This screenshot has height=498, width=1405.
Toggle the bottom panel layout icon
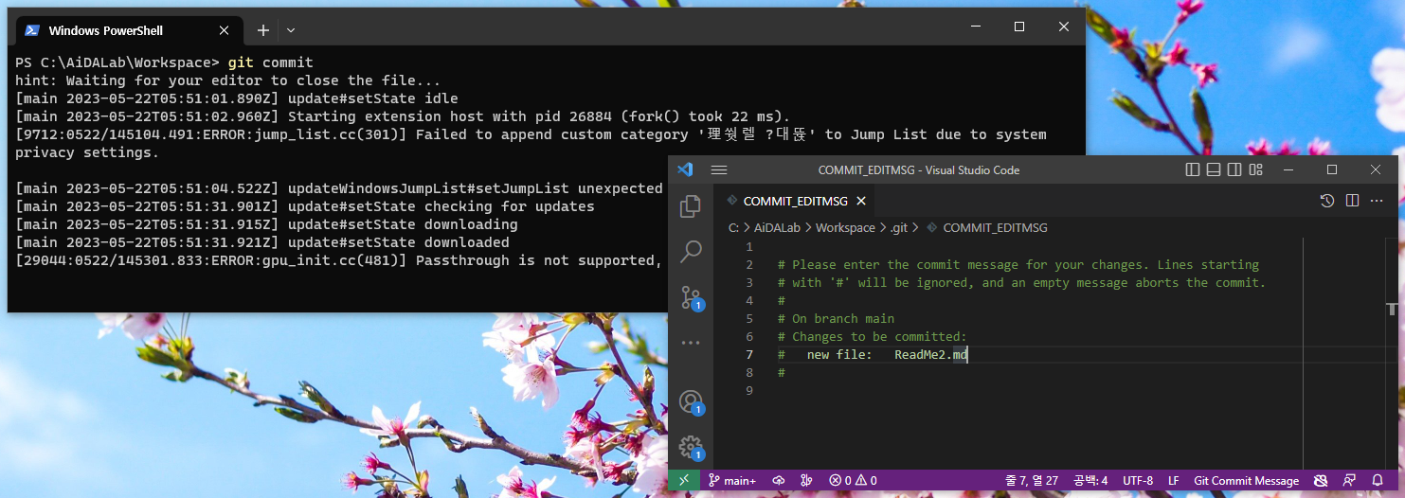click(1214, 170)
